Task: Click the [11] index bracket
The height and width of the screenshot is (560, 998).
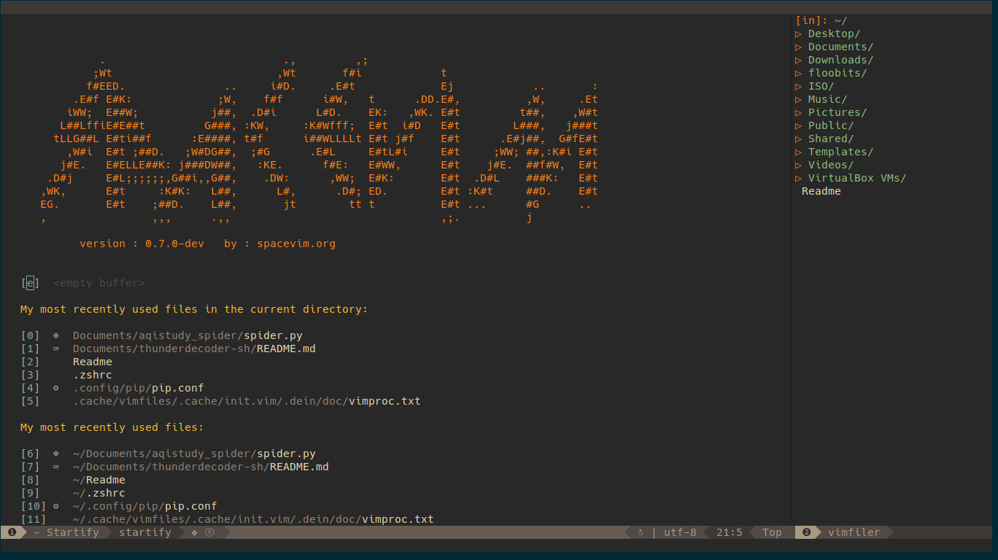Action: (x=34, y=519)
